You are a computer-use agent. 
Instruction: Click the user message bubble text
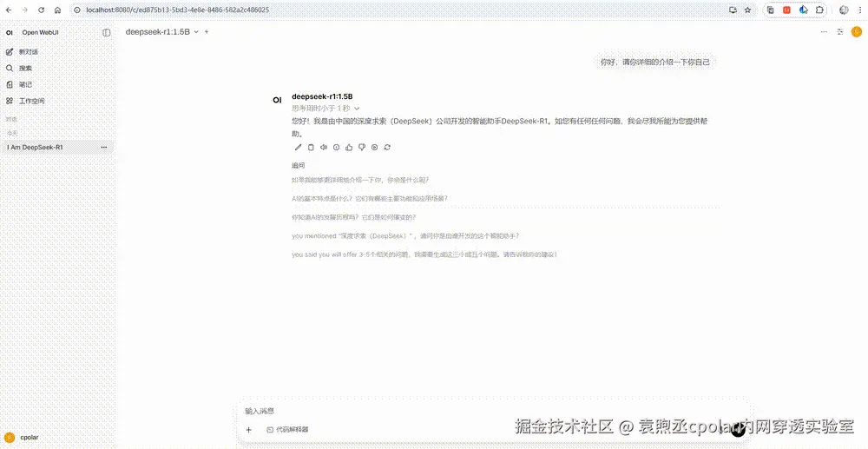[x=654, y=63]
